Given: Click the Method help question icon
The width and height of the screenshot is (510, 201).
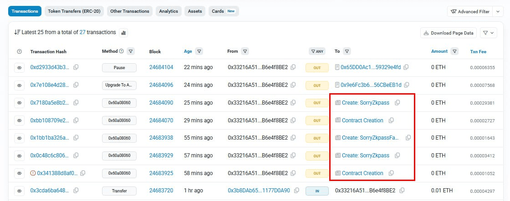Looking at the screenshot, I should [121, 51].
